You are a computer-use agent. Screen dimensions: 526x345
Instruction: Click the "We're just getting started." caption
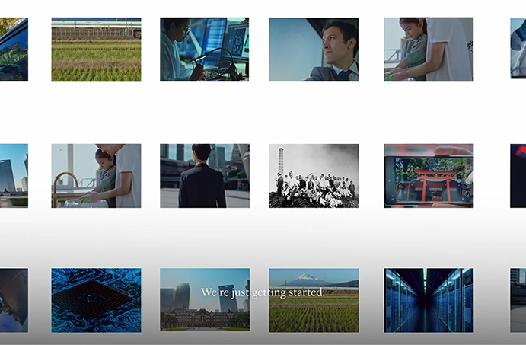[263, 292]
